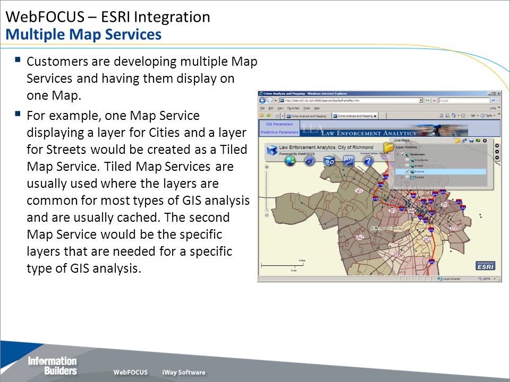Screen dimensions: 510x382
Task: Click the map zoom-out button below slider
Action: click(267, 215)
